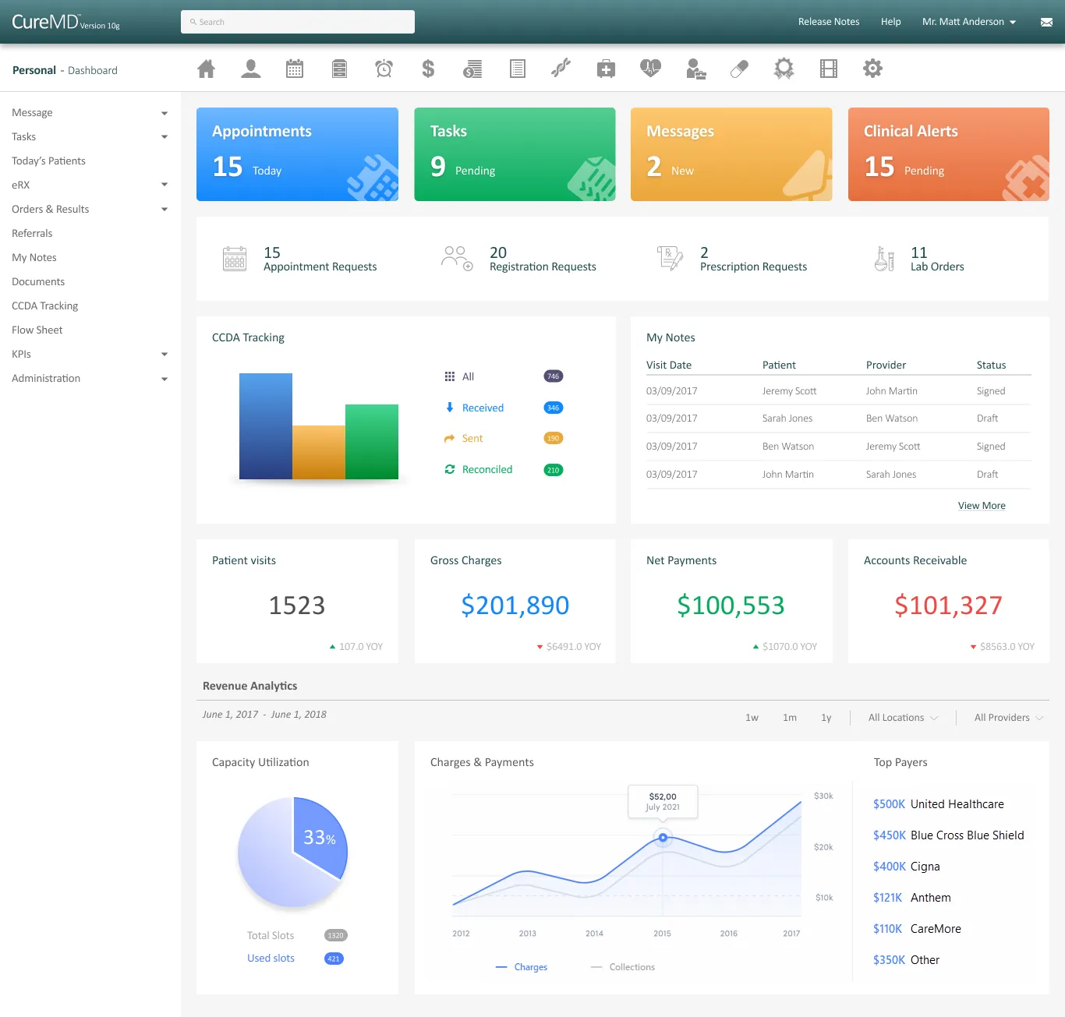Click the Appointment Requests calendar icon

[234, 259]
